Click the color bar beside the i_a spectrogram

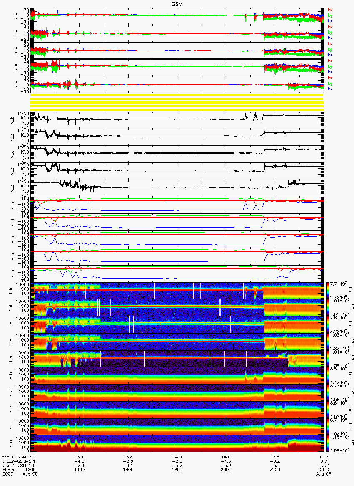point(328,359)
